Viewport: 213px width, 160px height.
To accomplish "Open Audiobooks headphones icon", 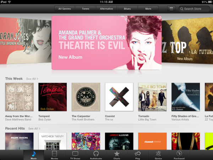I will pos(96,154).
